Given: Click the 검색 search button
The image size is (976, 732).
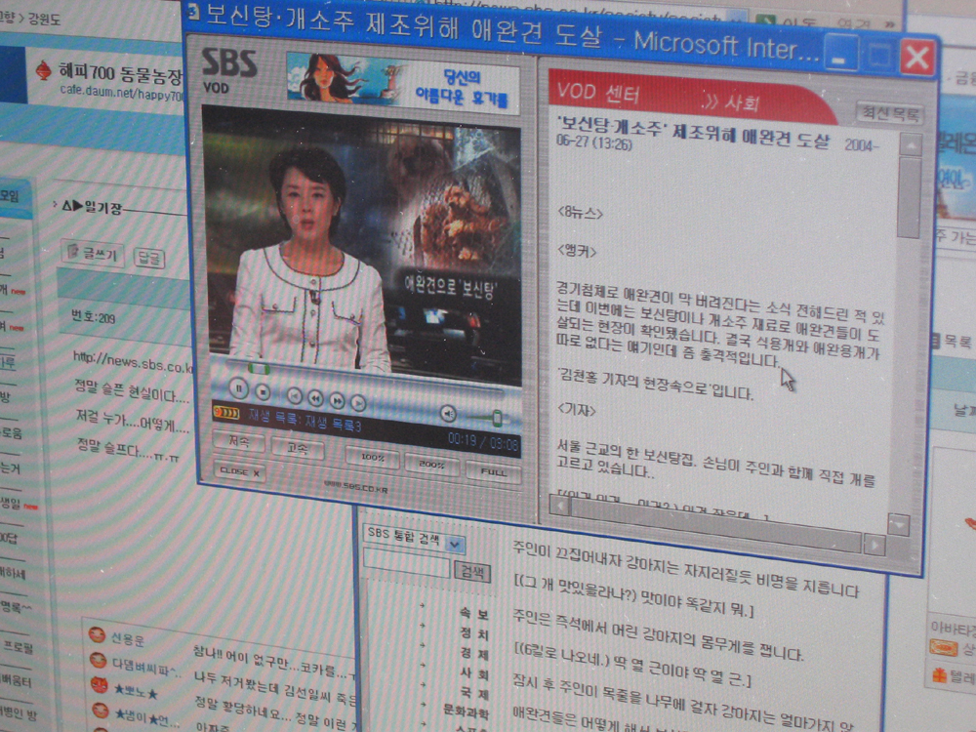Looking at the screenshot, I should click(x=472, y=572).
